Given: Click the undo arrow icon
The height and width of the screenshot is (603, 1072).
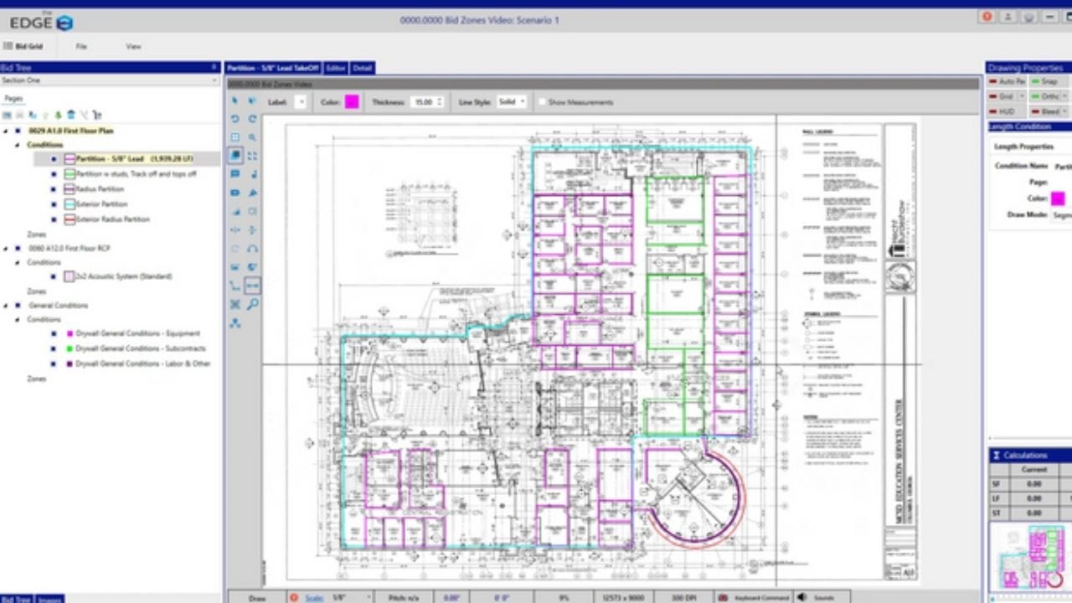Looking at the screenshot, I should pos(235,119).
